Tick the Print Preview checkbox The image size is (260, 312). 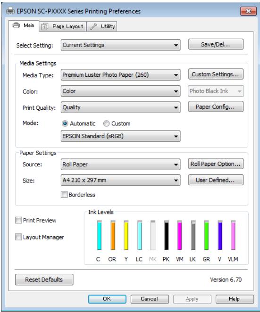pos(18,220)
